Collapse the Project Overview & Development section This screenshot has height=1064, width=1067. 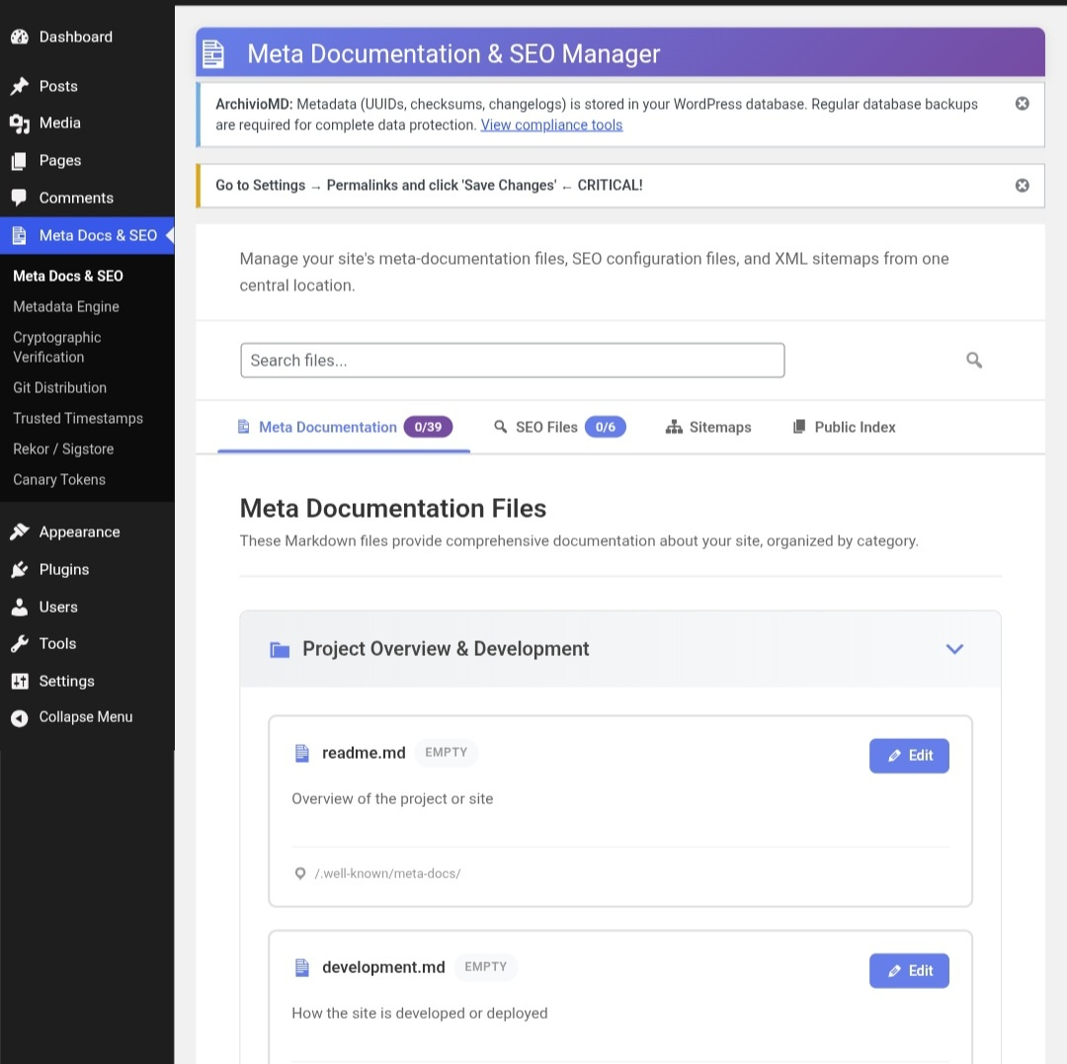pyautogui.click(x=954, y=649)
